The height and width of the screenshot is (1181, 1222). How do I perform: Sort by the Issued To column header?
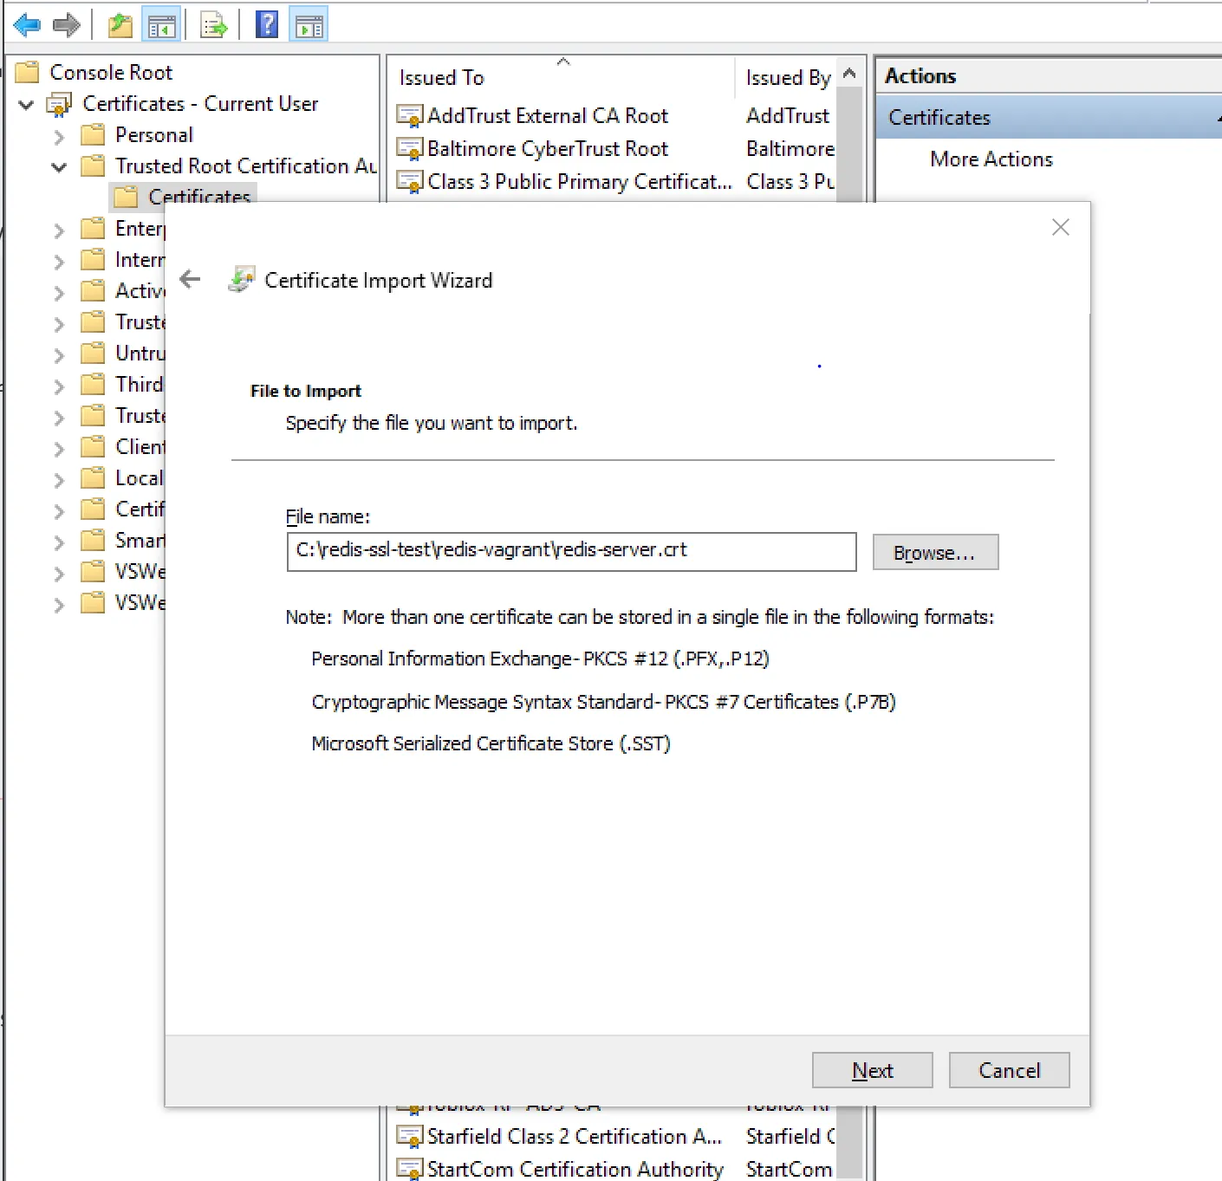[442, 78]
